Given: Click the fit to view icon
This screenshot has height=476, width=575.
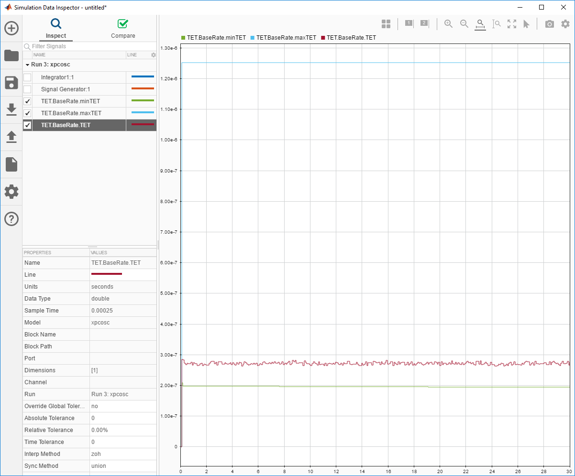Looking at the screenshot, I should [512, 24].
